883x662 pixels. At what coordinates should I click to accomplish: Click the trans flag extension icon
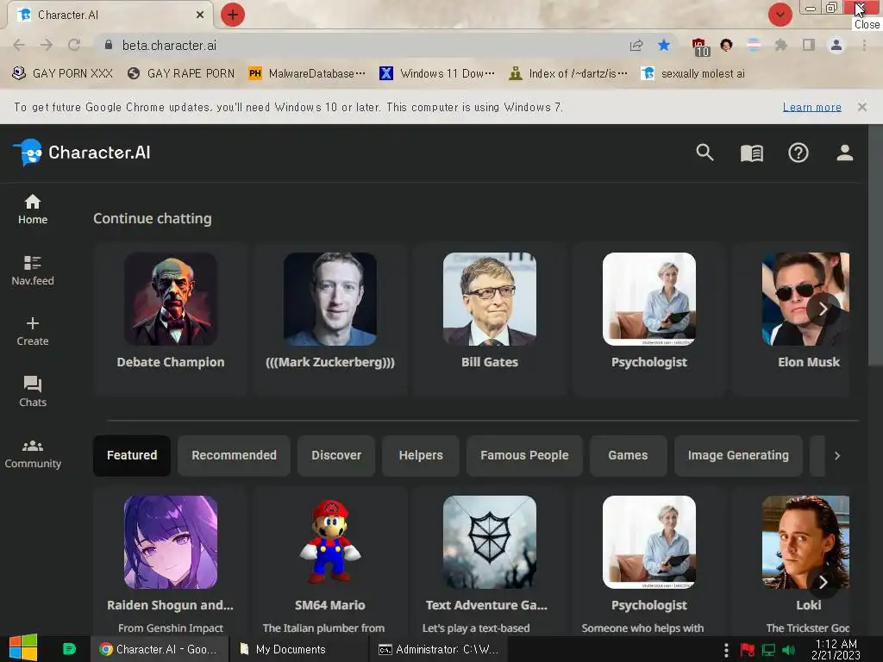[754, 45]
